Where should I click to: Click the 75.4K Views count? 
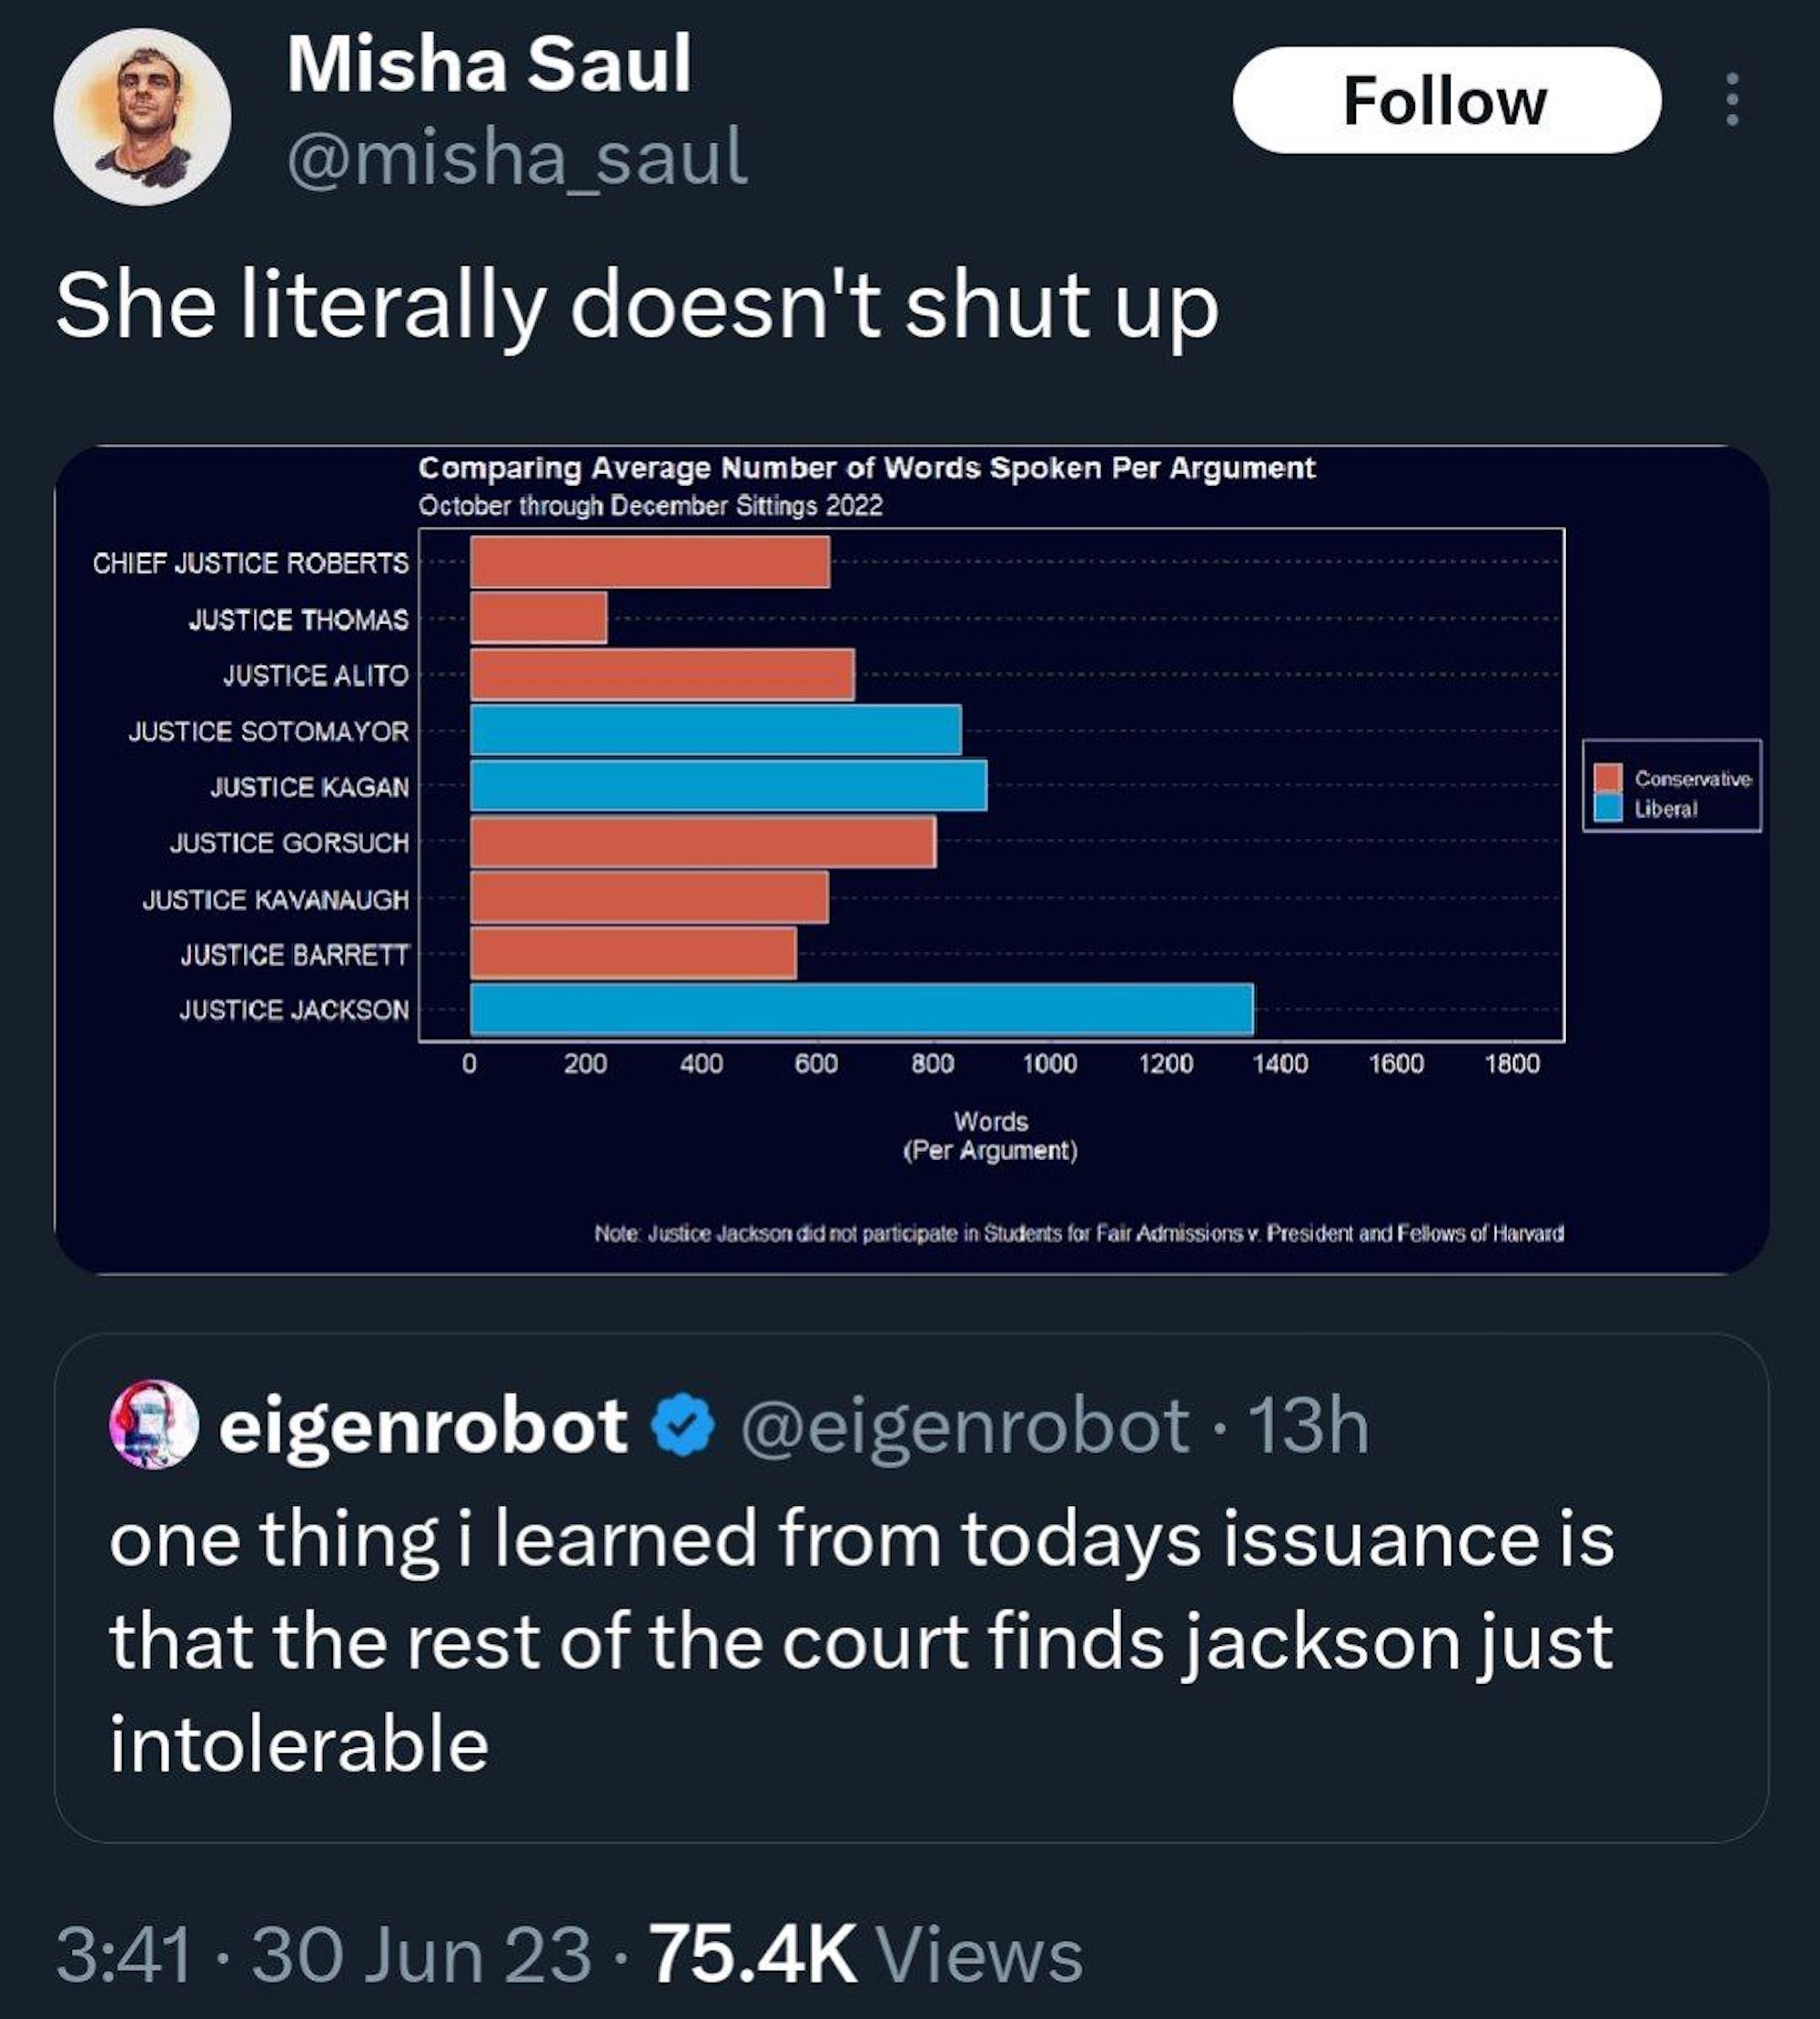tap(866, 1954)
